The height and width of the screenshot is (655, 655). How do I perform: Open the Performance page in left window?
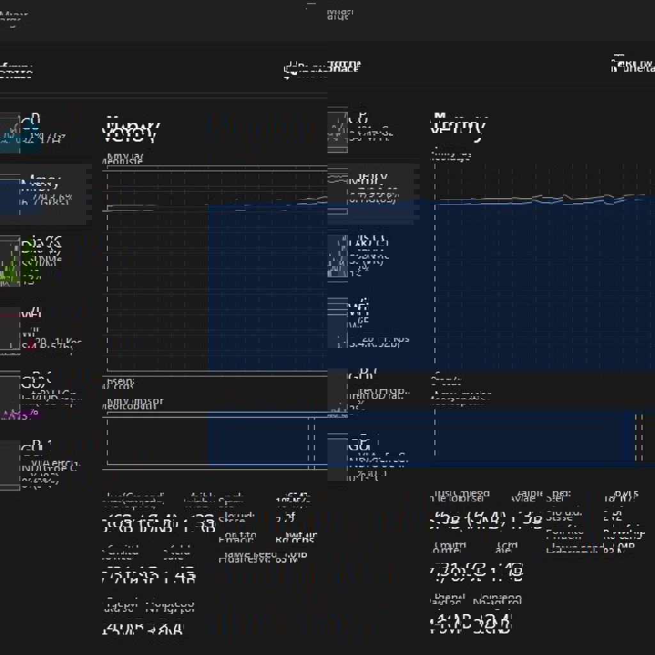(17, 70)
